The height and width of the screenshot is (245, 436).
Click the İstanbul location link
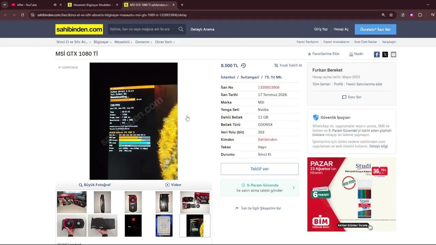click(228, 77)
